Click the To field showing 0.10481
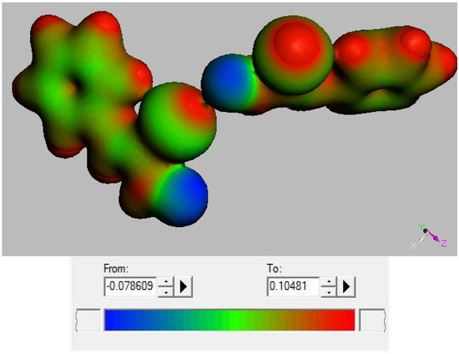Screen dimensions: 459x354 [x=293, y=286]
